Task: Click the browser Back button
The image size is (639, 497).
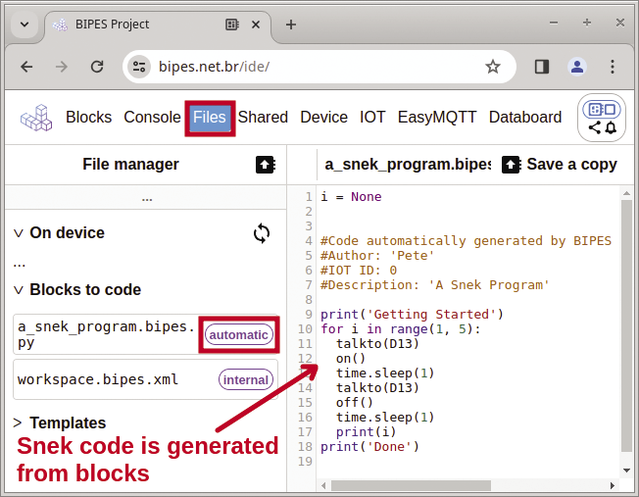Action: (x=26, y=67)
